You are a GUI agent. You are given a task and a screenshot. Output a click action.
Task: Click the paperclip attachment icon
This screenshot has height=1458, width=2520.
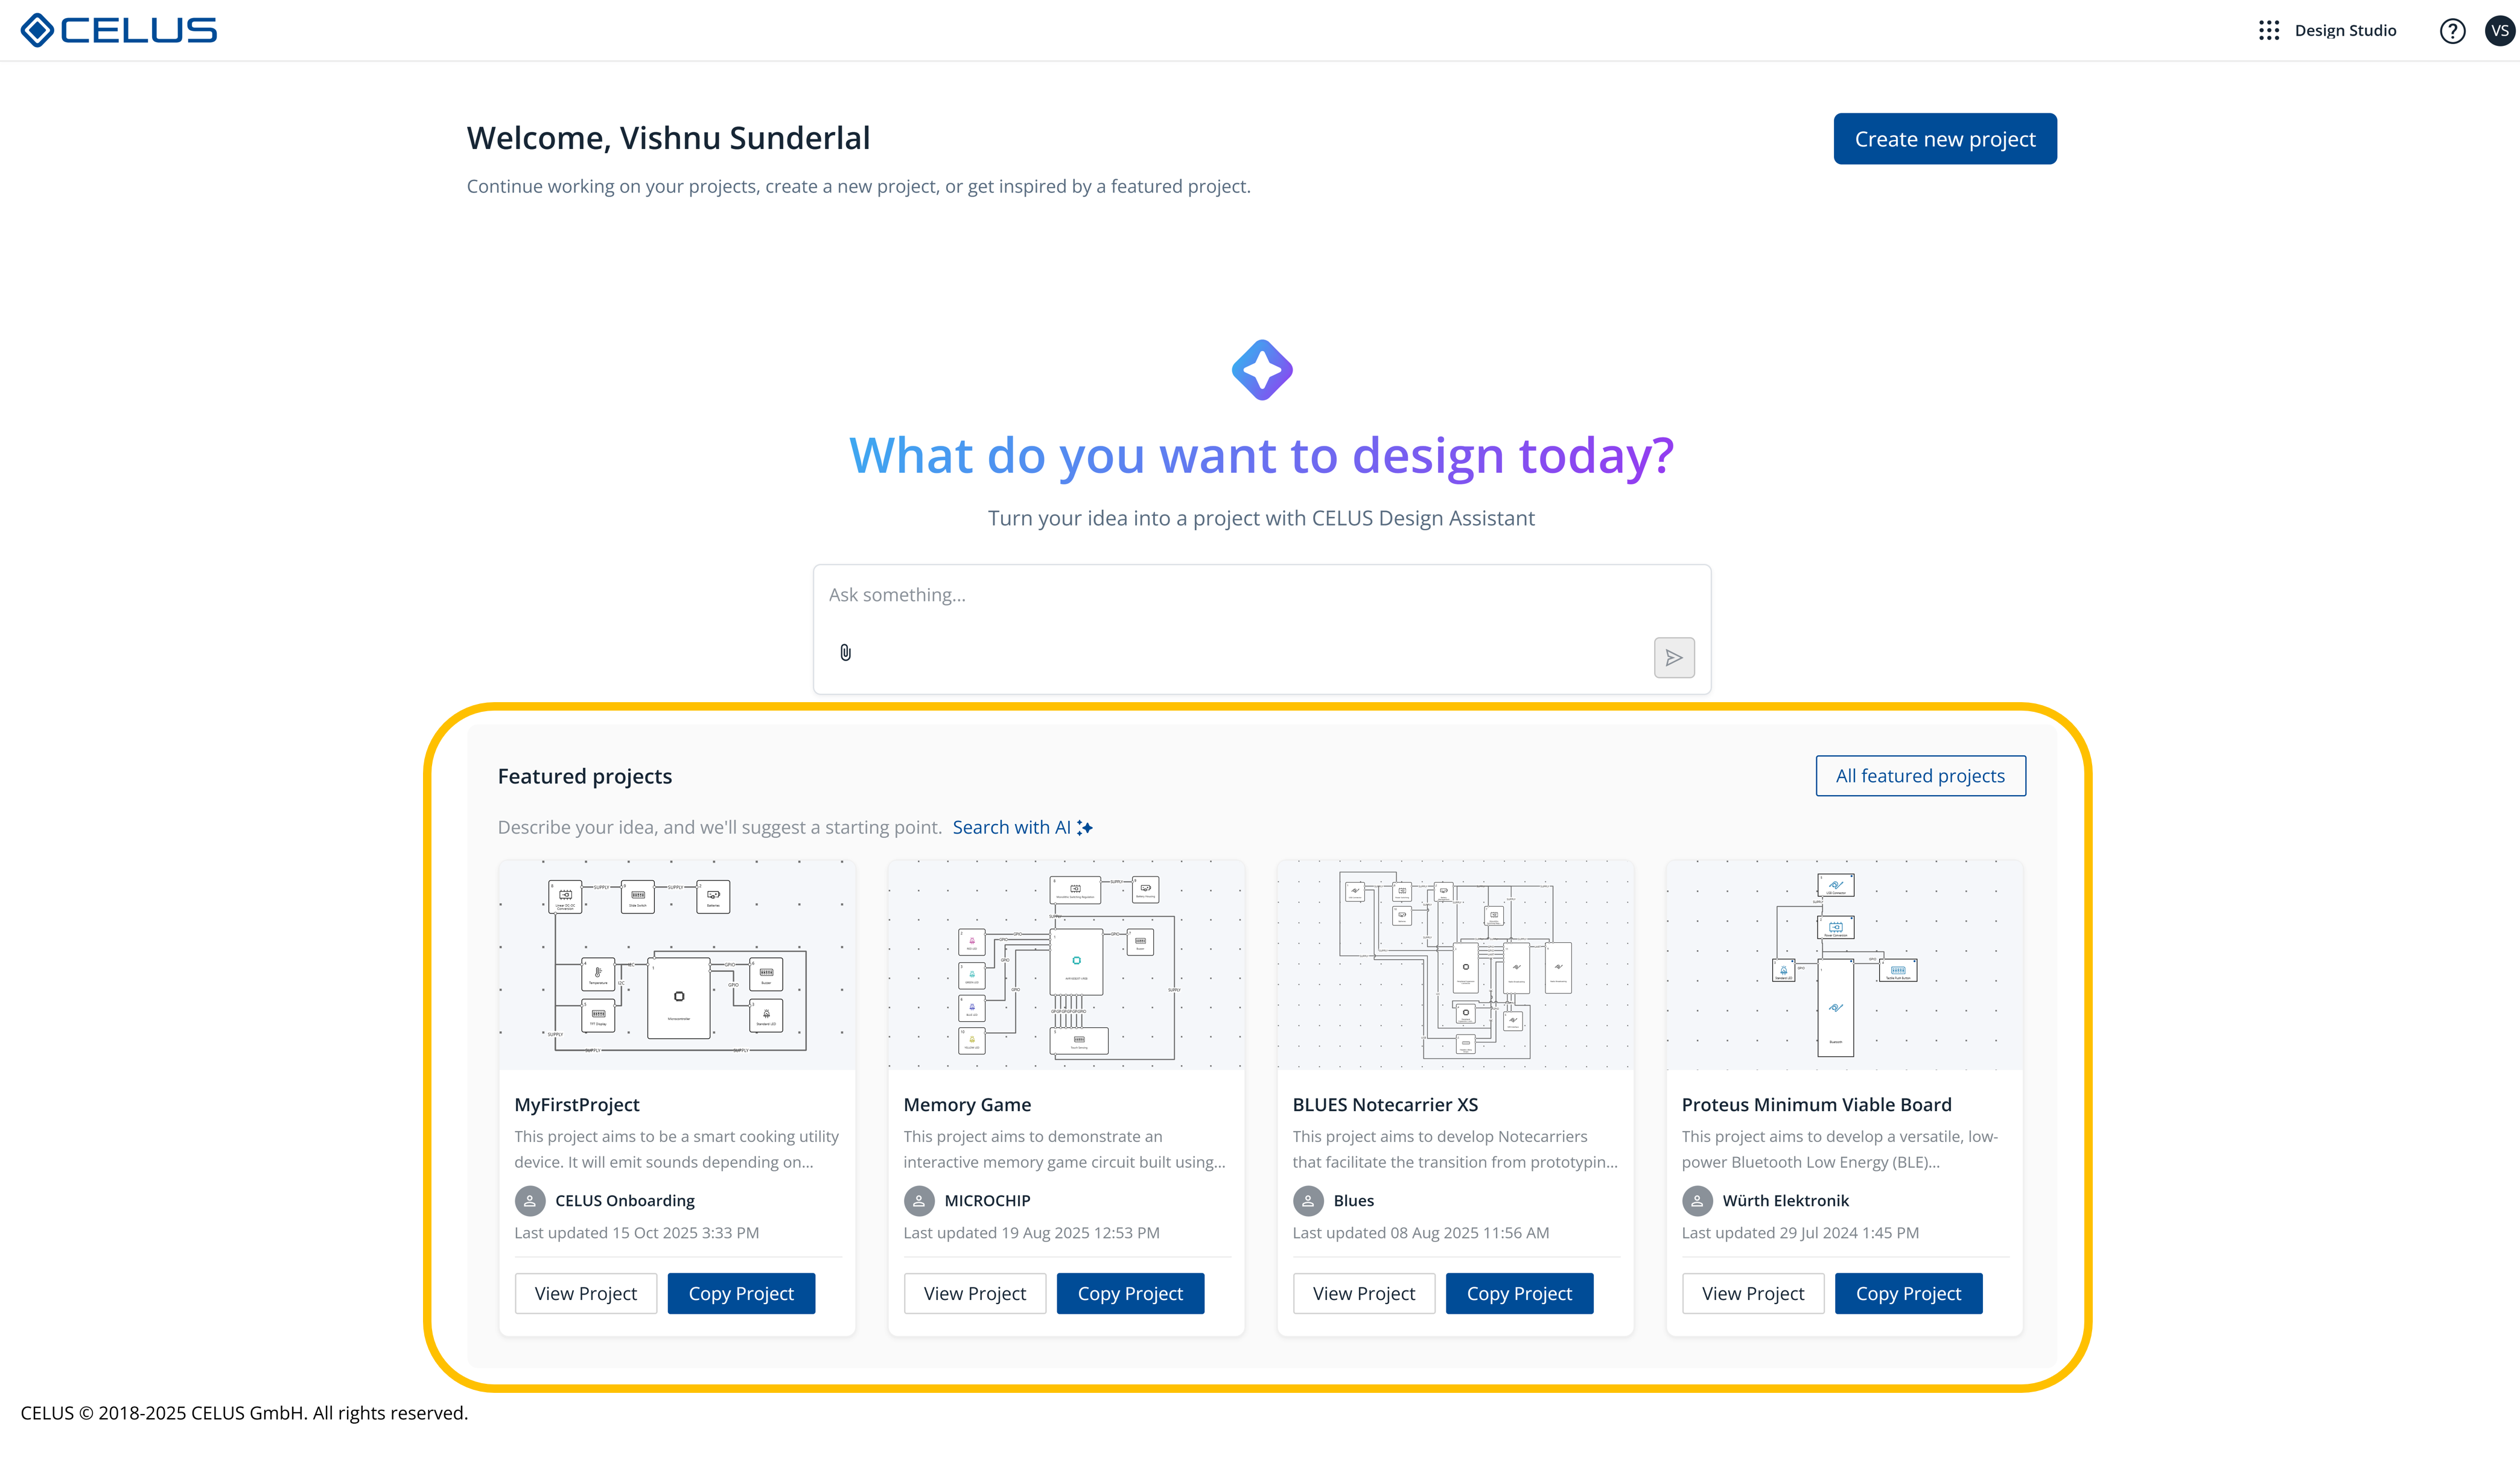click(845, 653)
